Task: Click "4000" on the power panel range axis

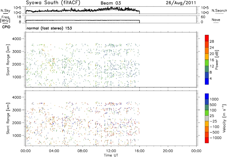Action: coord(17,39)
